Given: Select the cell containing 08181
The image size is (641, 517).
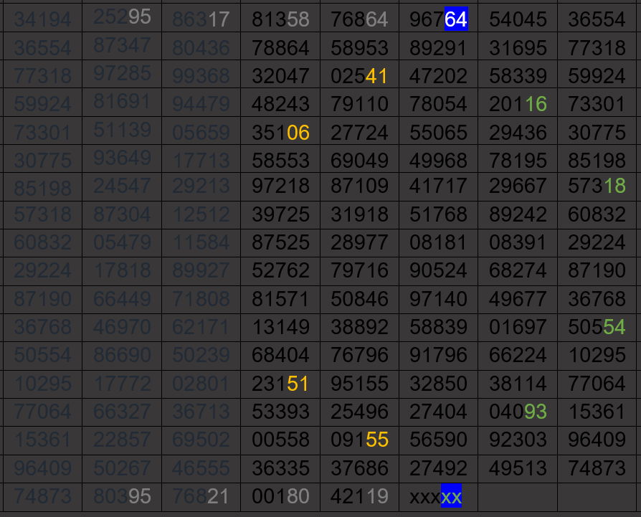Looking at the screenshot, I should (x=438, y=242).
